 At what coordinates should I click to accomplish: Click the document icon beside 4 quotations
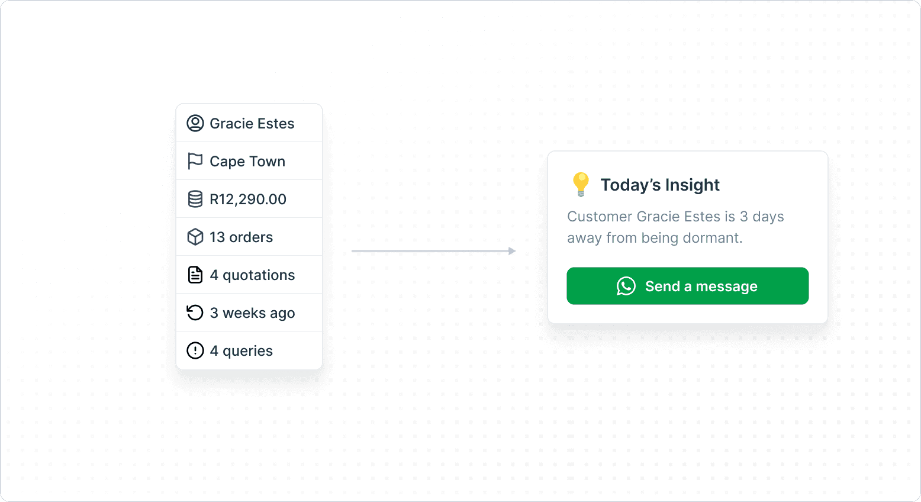[x=195, y=275]
